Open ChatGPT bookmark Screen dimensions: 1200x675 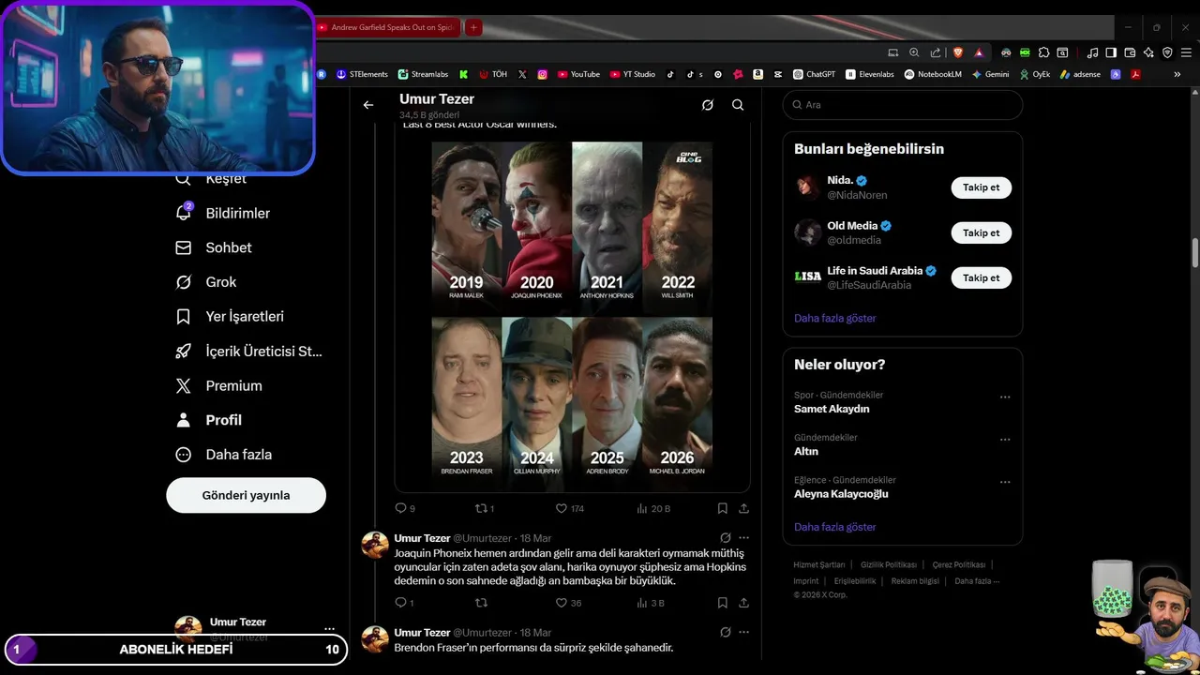coord(814,74)
